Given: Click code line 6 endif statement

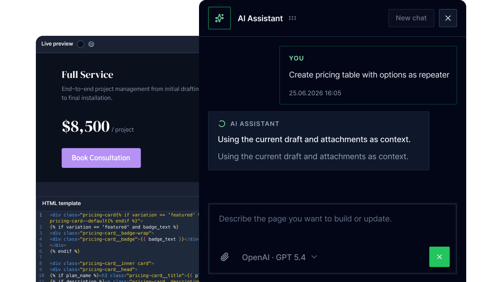Looking at the screenshot, I should pyautogui.click(x=65, y=251).
